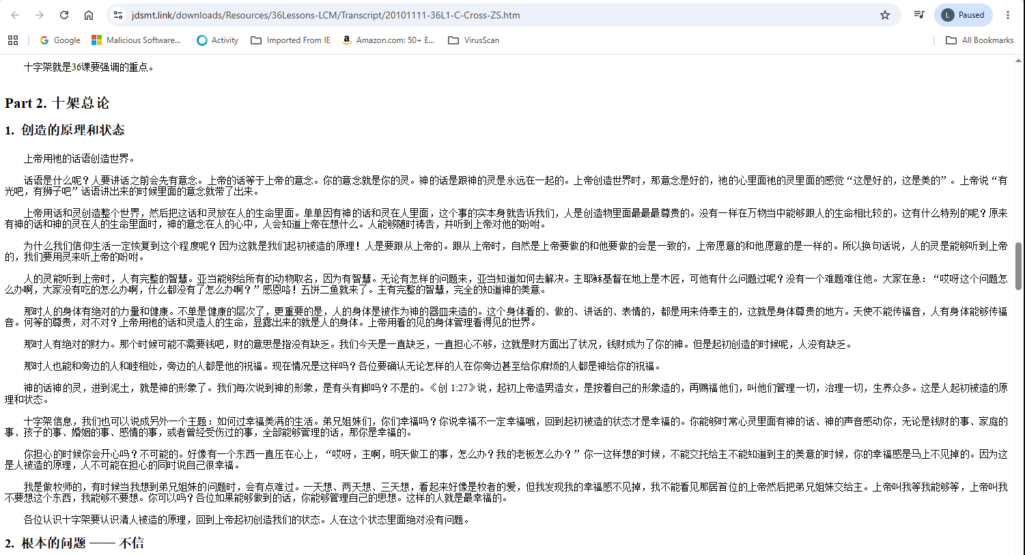
Task: Click the paragraph starting '各位认识十字架要认识清人被造的原理'
Action: (x=247, y=520)
